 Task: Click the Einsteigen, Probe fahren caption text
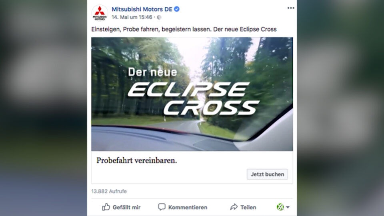click(x=184, y=29)
